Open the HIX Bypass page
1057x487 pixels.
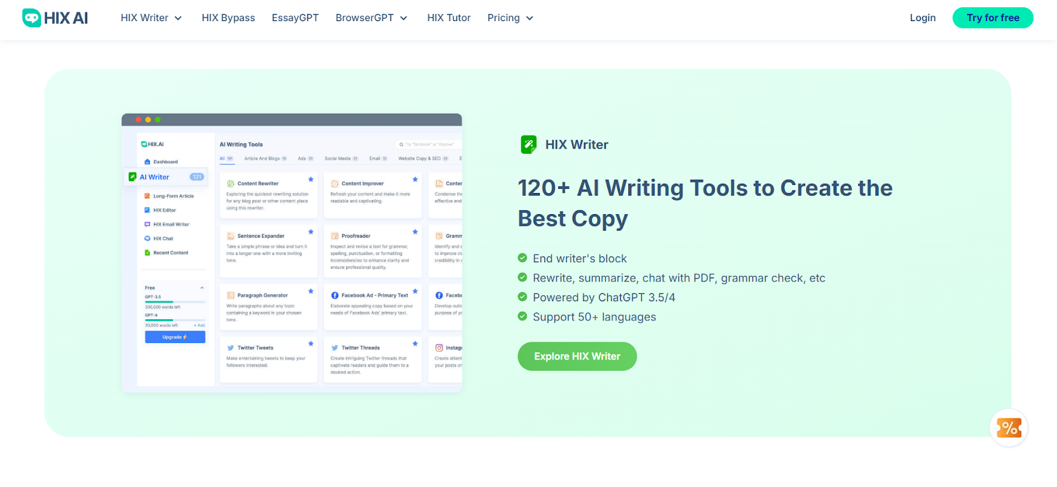[229, 18]
